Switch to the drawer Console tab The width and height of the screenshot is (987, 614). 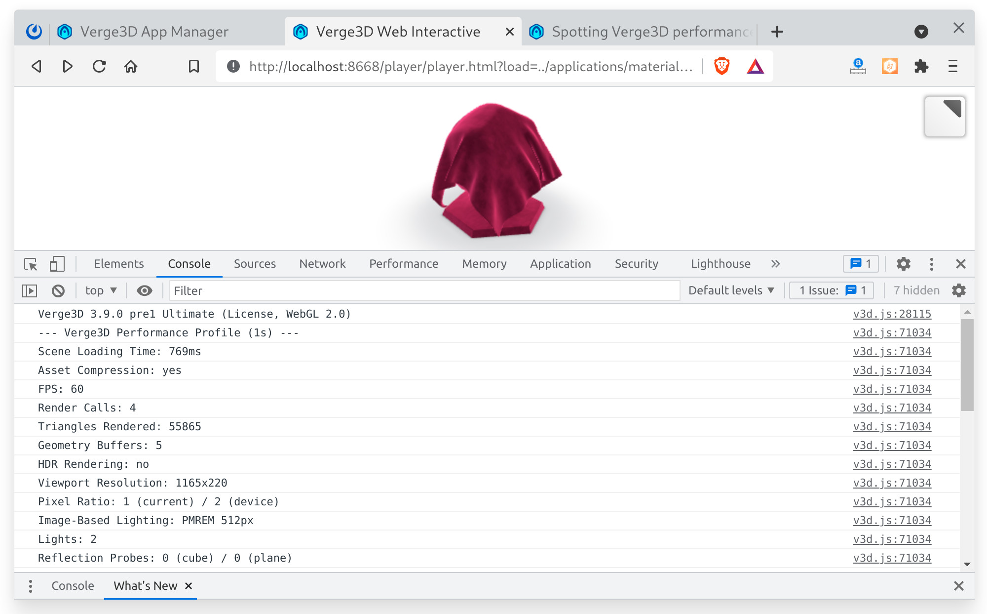coord(73,586)
